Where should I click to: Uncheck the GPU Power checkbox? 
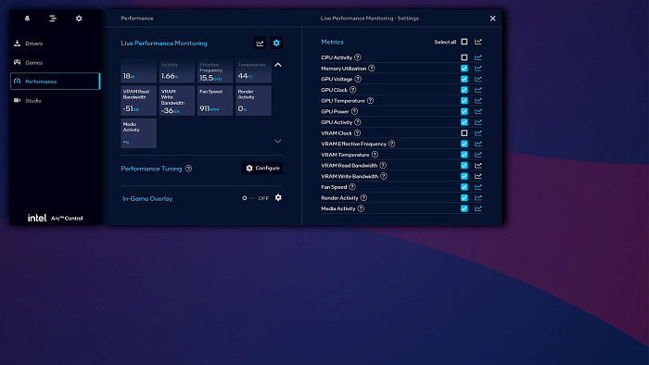click(x=464, y=111)
